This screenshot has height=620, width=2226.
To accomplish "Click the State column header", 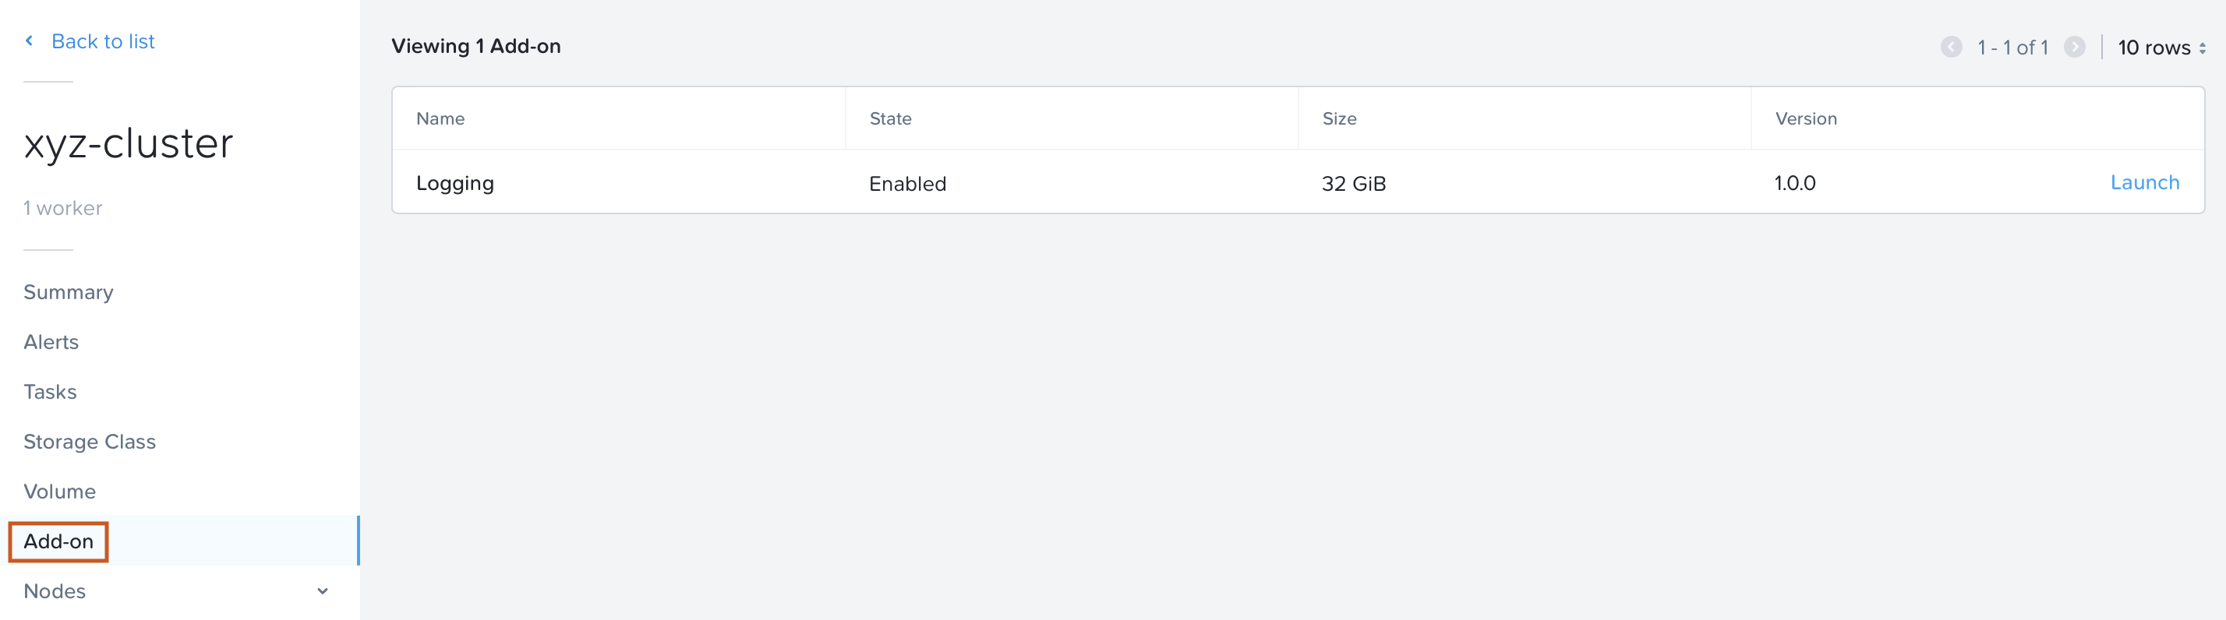I will 890,119.
